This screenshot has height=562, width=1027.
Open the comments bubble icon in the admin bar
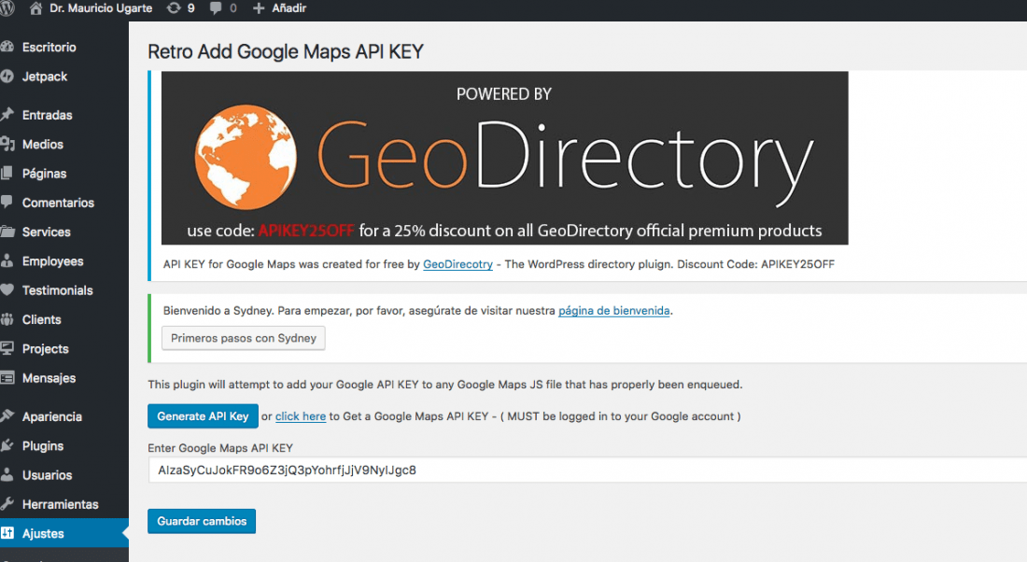pos(216,7)
